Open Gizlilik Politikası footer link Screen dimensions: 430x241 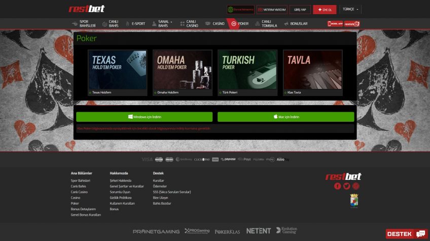[121, 198]
